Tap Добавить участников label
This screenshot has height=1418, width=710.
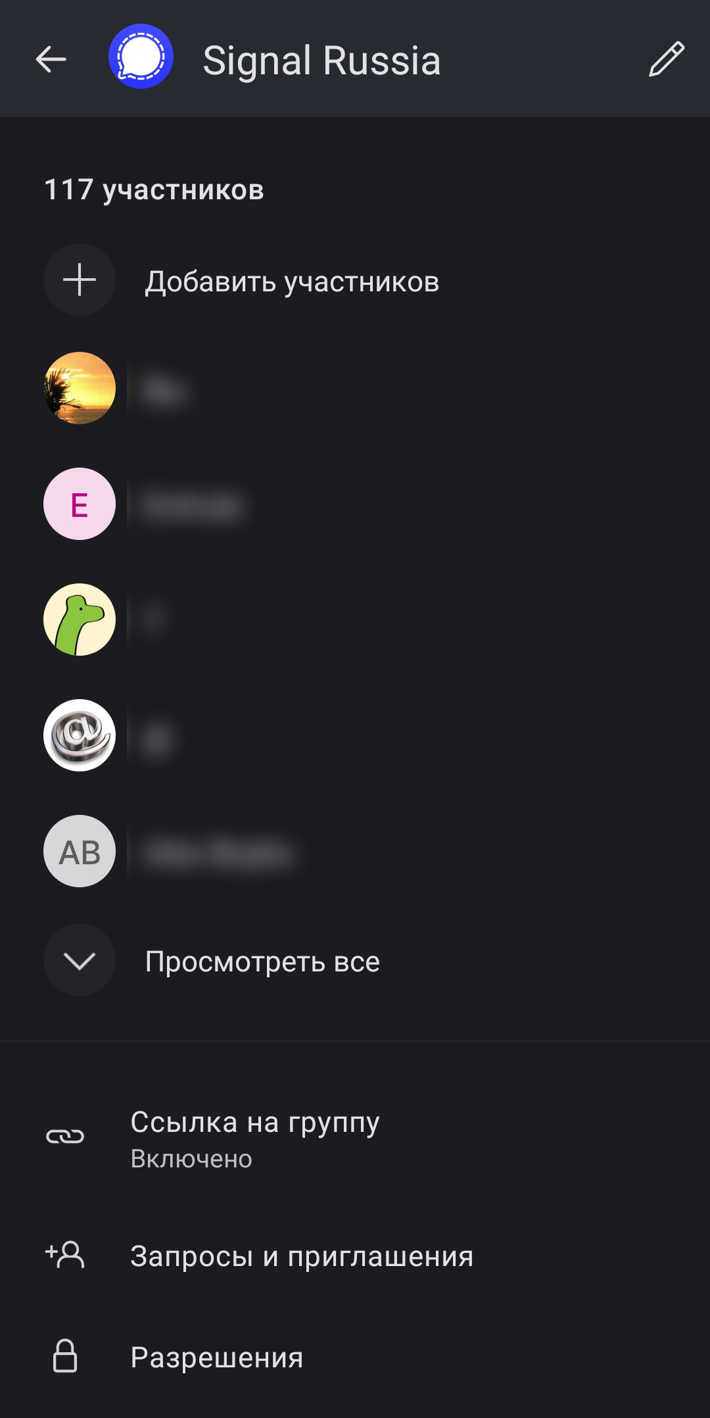[x=292, y=281]
